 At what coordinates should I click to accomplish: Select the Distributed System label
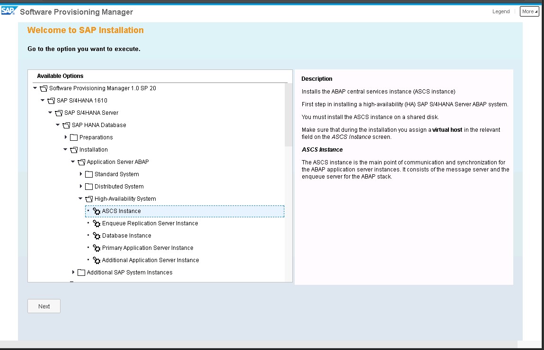pyautogui.click(x=119, y=187)
